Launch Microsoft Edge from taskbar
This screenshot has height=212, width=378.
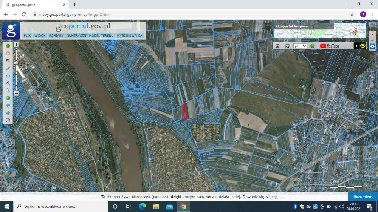(142, 206)
